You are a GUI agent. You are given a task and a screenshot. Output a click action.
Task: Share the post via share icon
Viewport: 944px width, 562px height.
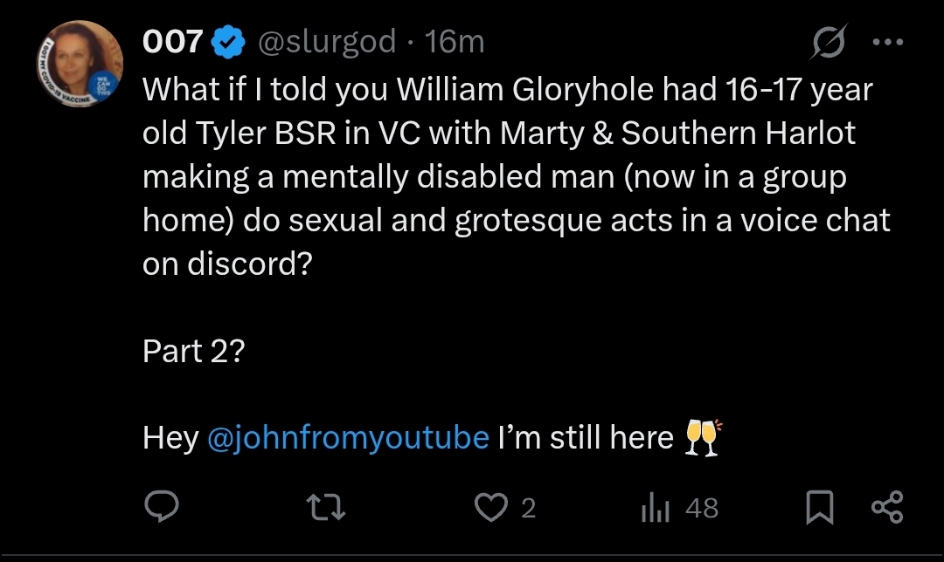click(x=887, y=507)
